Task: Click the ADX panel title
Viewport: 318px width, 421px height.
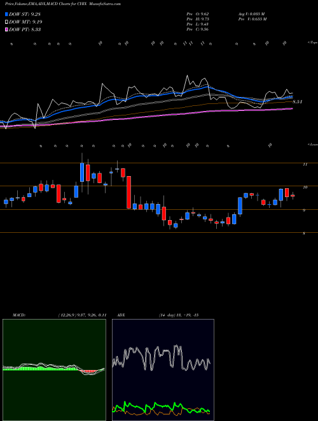Action: click(121, 315)
